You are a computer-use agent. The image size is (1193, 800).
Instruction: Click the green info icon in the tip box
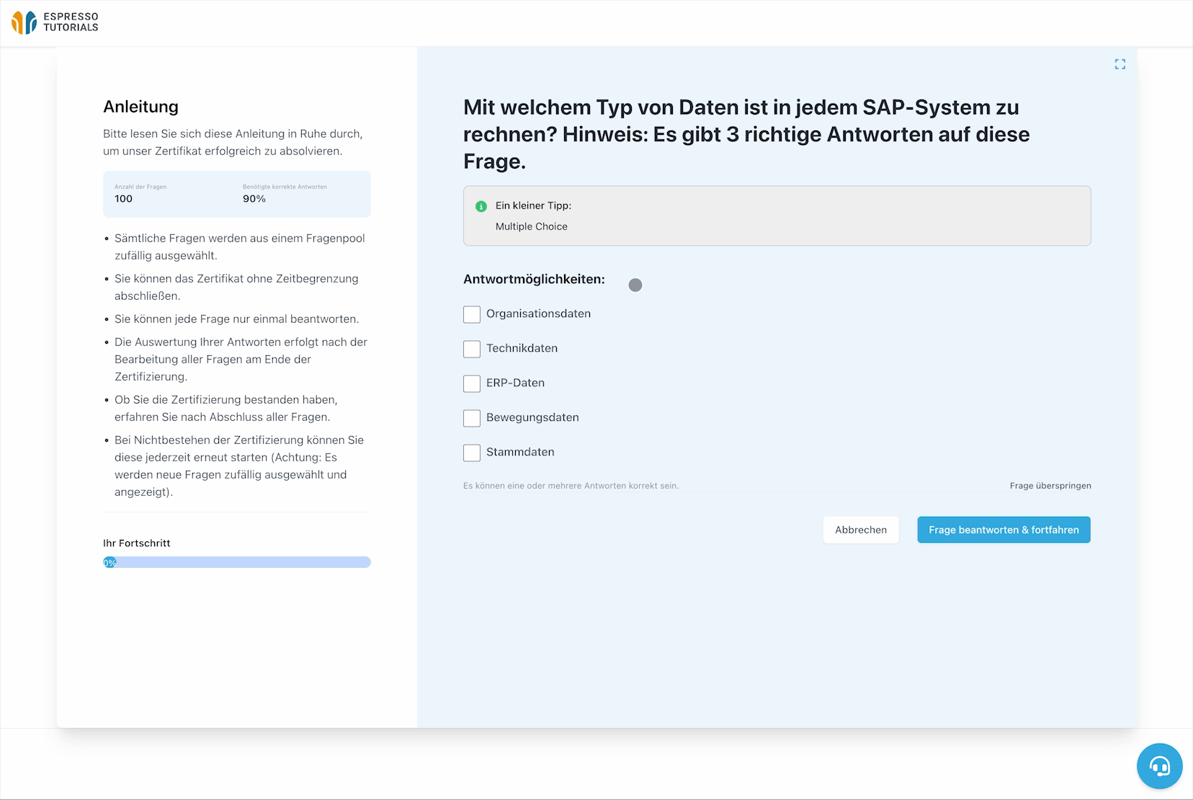tap(483, 205)
